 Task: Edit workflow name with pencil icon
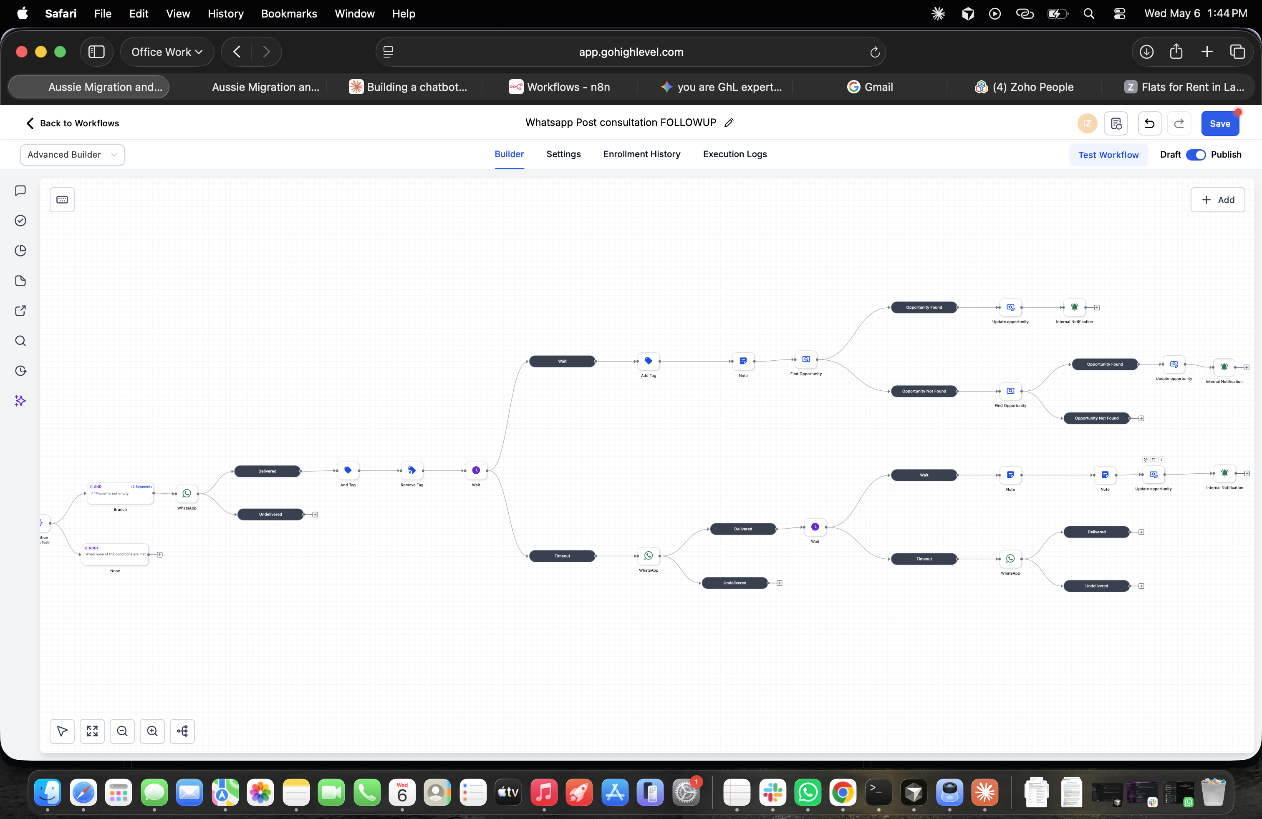coord(729,123)
